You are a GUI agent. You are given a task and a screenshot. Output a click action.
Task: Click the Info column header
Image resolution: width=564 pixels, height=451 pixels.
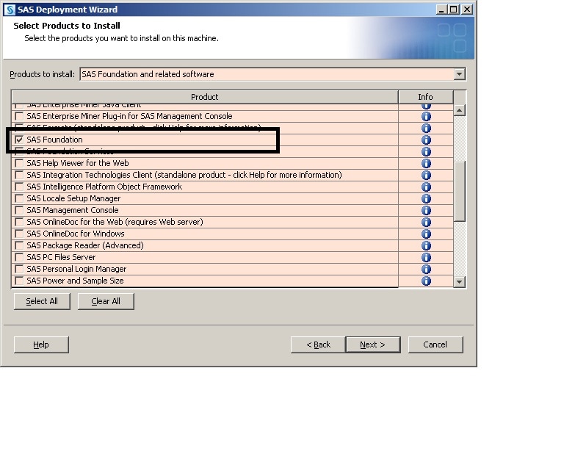425,97
